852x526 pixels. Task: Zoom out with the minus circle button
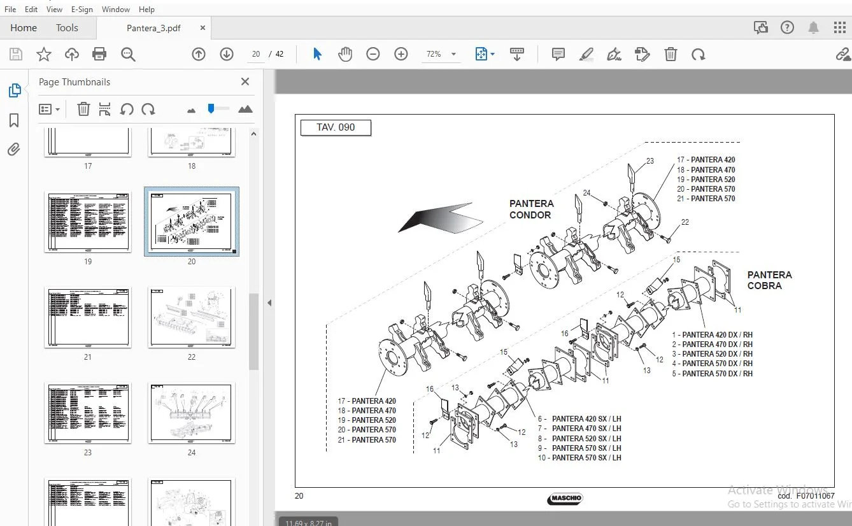pyautogui.click(x=373, y=54)
